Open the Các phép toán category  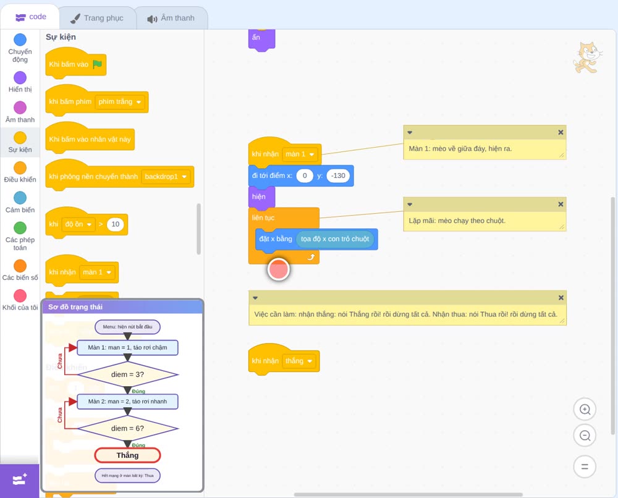coord(20,236)
